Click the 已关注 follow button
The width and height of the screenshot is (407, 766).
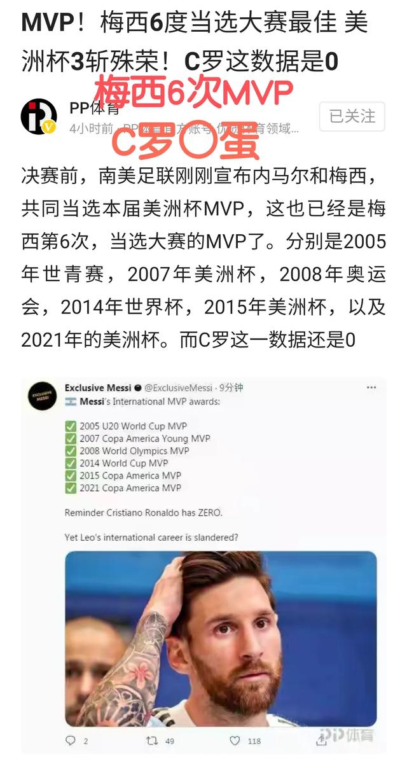[x=352, y=116]
